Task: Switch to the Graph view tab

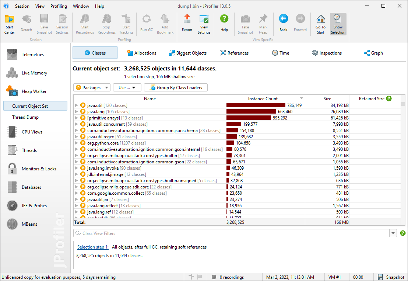Action: tap(373, 53)
